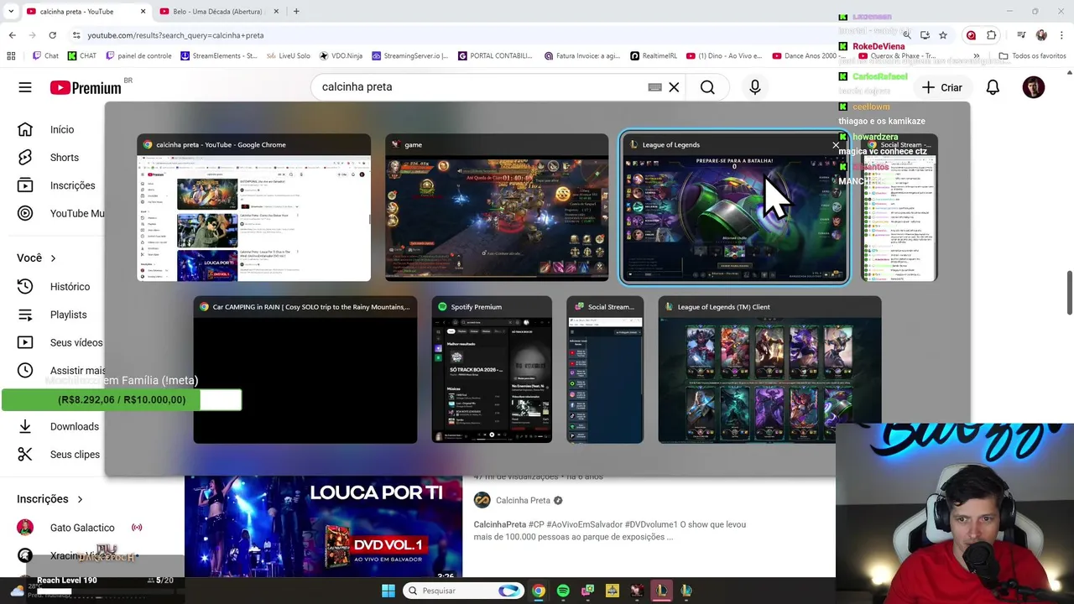Viewport: 1074px width, 604px height.
Task: Switch to the game window thumbnail
Action: click(x=497, y=208)
